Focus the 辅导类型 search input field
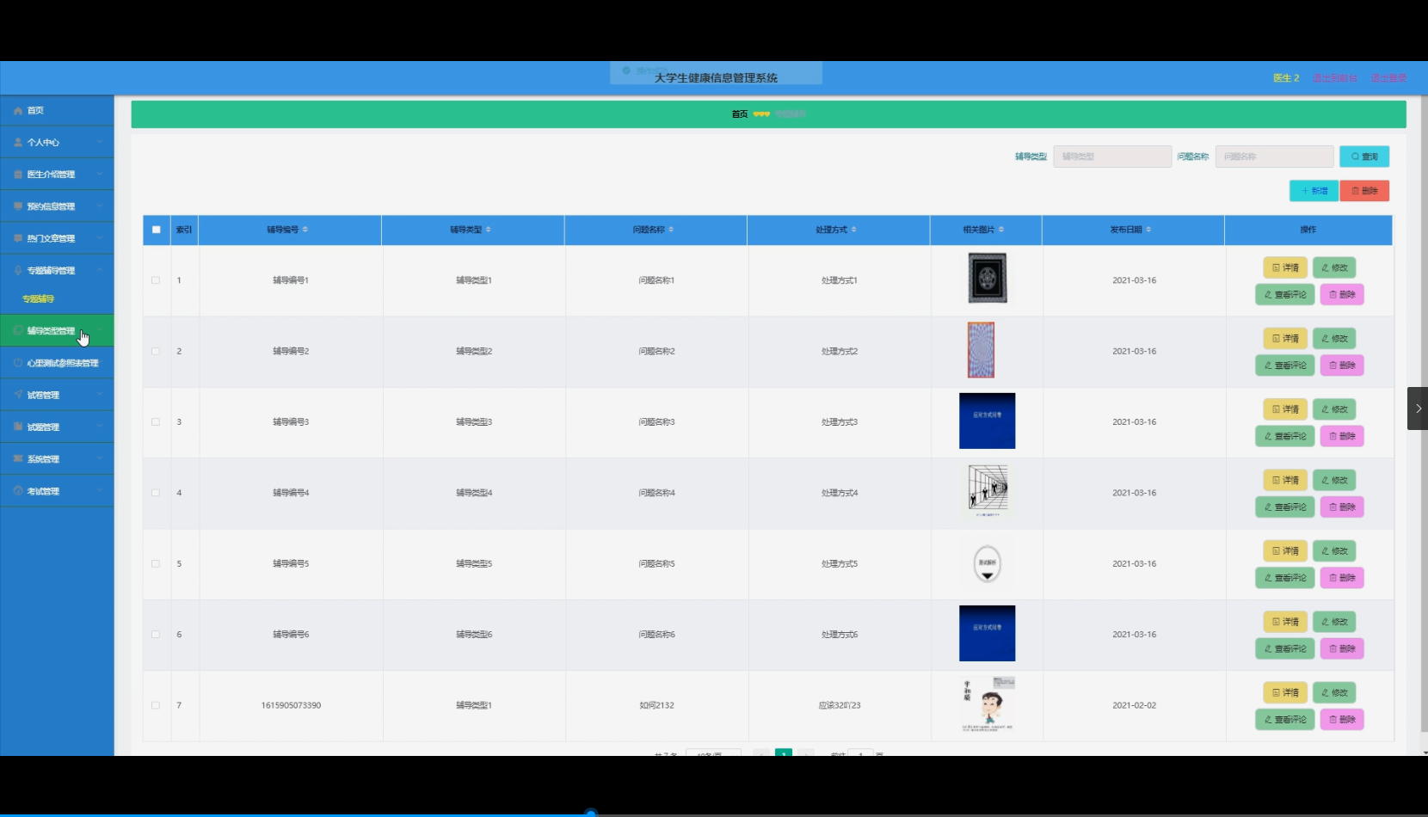Screen dimensions: 1428x817 click(1112, 157)
